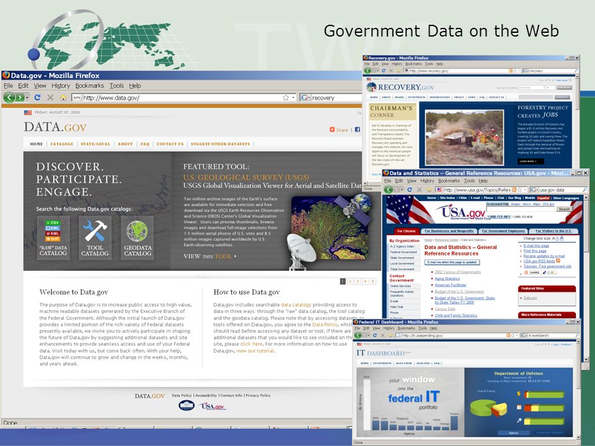Click Stop loading icon in Data.gov window

pyautogui.click(x=50, y=97)
